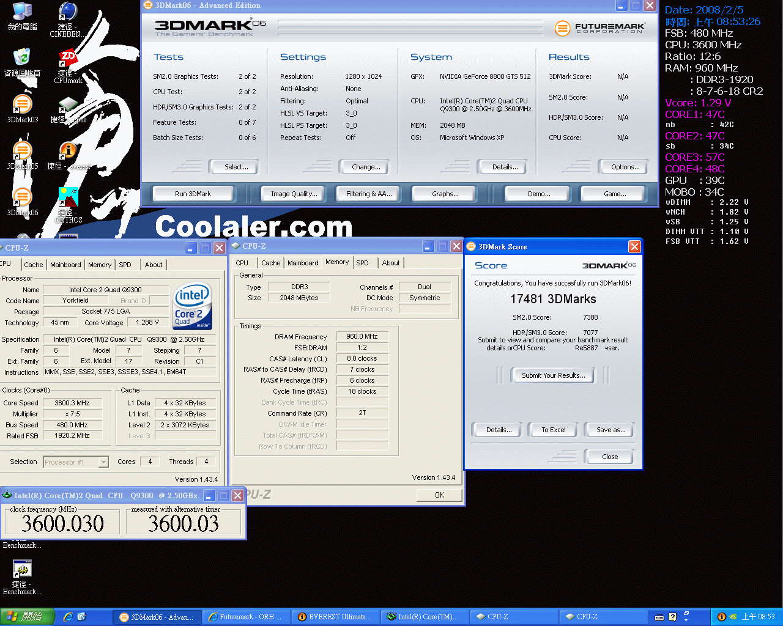Viewport: 783px width, 626px height.
Task: Click OK in the right CPU-Z window
Action: (439, 495)
